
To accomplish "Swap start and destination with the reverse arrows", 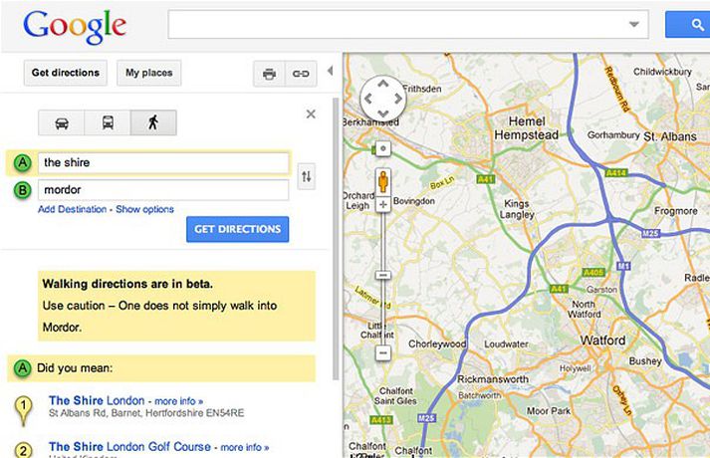I will pyautogui.click(x=307, y=177).
